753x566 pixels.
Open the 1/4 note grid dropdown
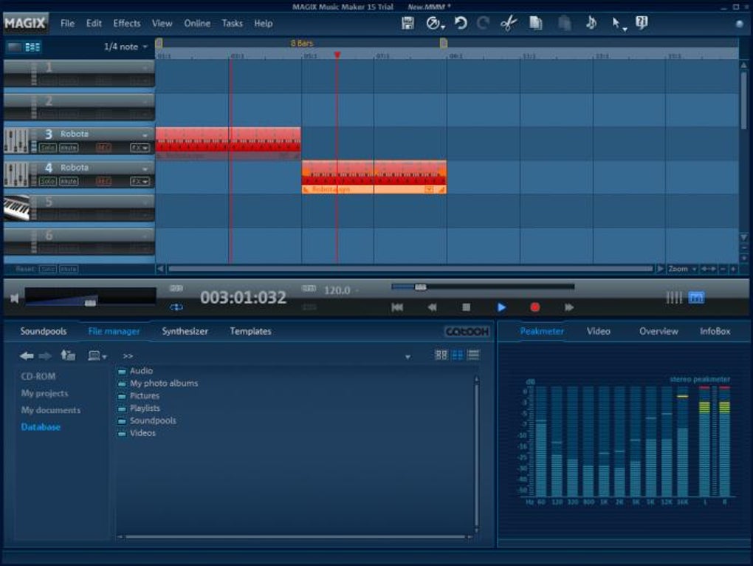(x=125, y=47)
